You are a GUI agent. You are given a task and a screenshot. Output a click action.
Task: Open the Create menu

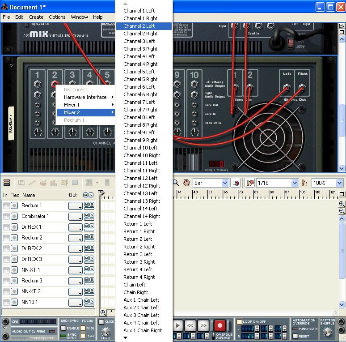click(x=36, y=17)
